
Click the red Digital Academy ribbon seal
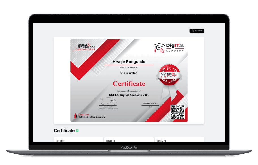pyautogui.click(x=169, y=75)
